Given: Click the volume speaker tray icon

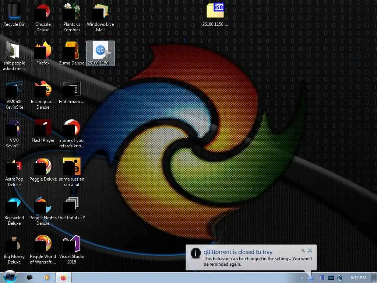Looking at the screenshot, I should [340, 278].
